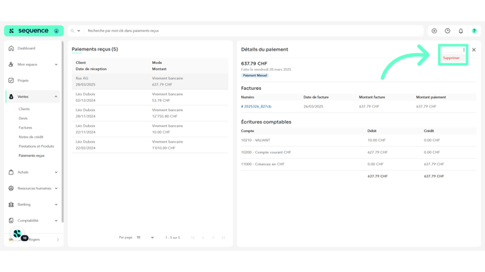Click the 10200 - Compte courant CHF row
Image resolution: width=485 pixels, height=272 pixels.
[359, 153]
